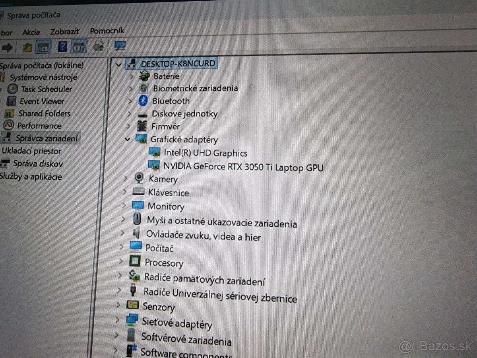Open the Akcia menu
Screen dimensions: 477x358
(31, 33)
